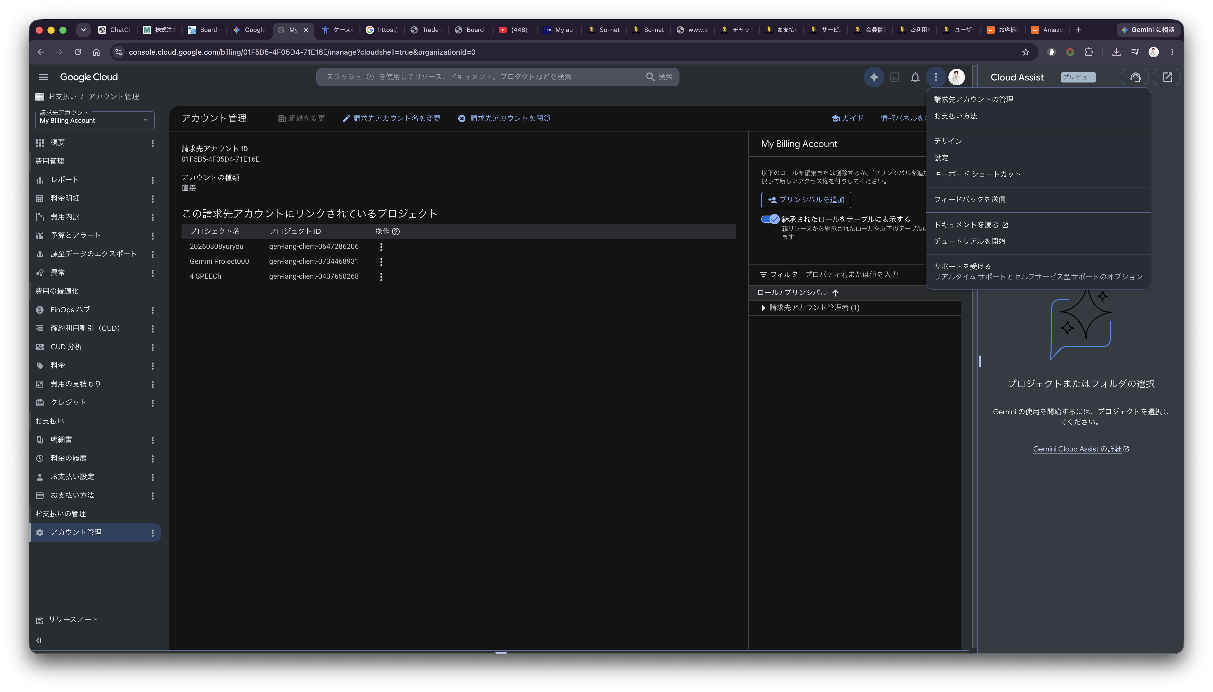The image size is (1213, 692).
Task: Click the Cloud Assist support headset icon
Action: 1135,77
